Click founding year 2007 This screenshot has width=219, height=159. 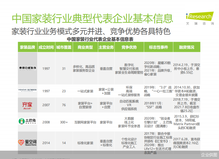tap(46, 105)
